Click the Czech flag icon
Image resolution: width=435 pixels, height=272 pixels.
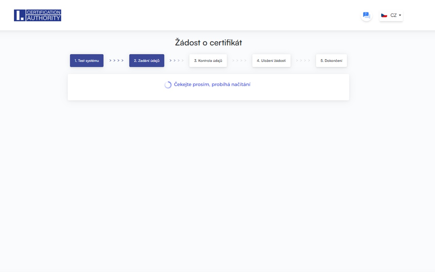click(x=384, y=15)
